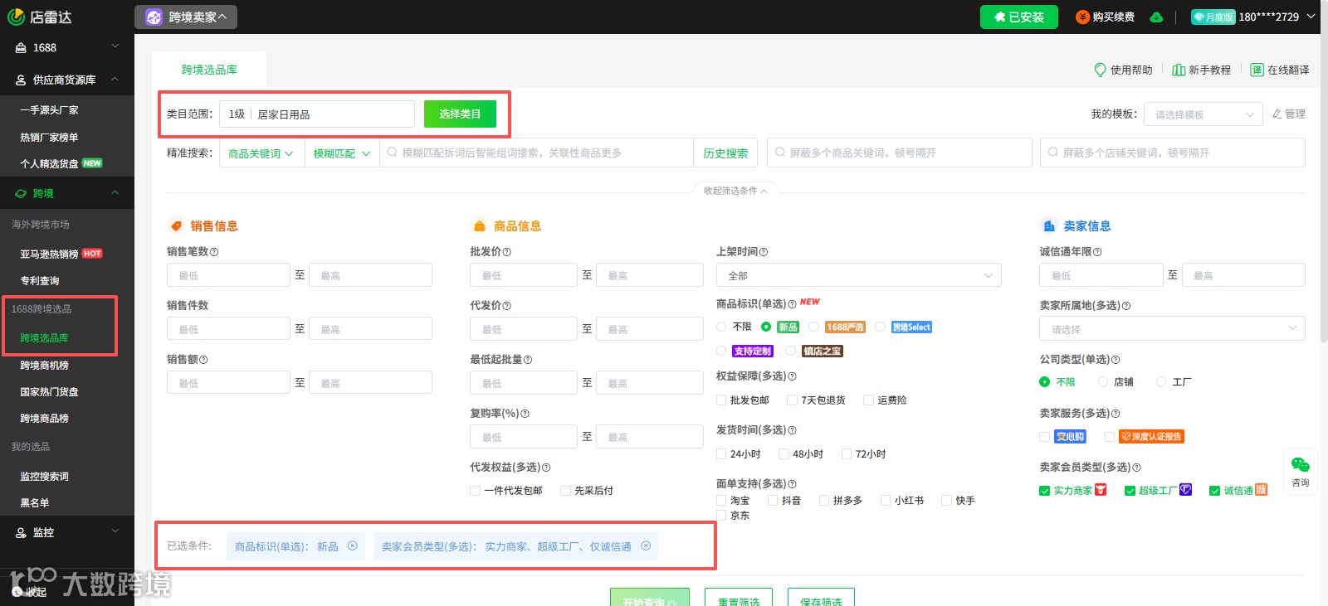Check the 7天包退货 checkbox
This screenshot has width=1328, height=606.
792,400
